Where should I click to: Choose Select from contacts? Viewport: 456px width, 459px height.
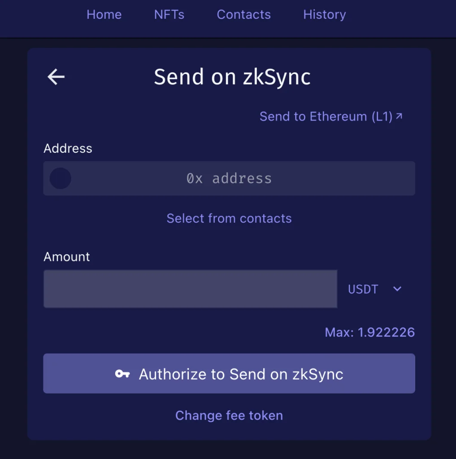229,218
